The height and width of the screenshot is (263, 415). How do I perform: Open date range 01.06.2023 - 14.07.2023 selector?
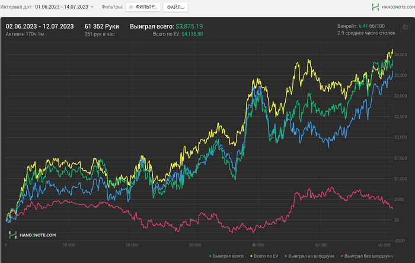point(62,7)
